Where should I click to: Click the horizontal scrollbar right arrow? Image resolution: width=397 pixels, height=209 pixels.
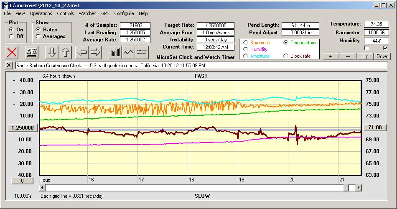pyautogui.click(x=359, y=188)
